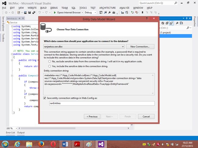Click the Navigate Backward toolbar icon
The width and height of the screenshot is (198, 148).
click(x=6, y=12)
